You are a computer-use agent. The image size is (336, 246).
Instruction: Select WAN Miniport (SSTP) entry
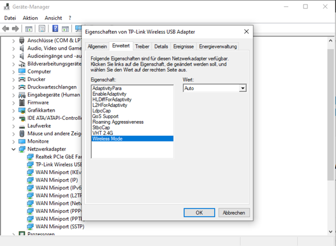(x=60, y=227)
